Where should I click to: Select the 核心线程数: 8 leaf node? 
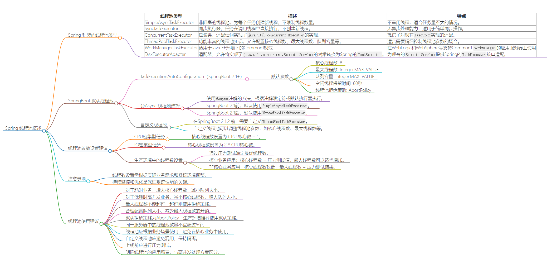point(328,63)
